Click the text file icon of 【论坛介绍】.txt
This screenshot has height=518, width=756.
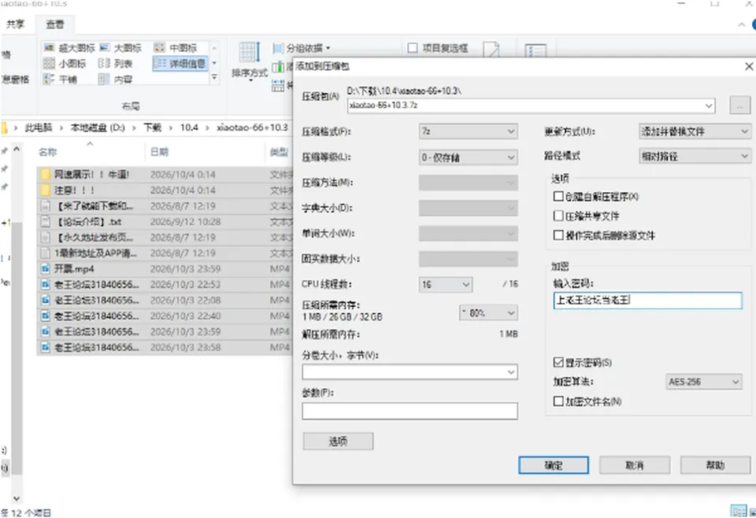click(x=46, y=222)
